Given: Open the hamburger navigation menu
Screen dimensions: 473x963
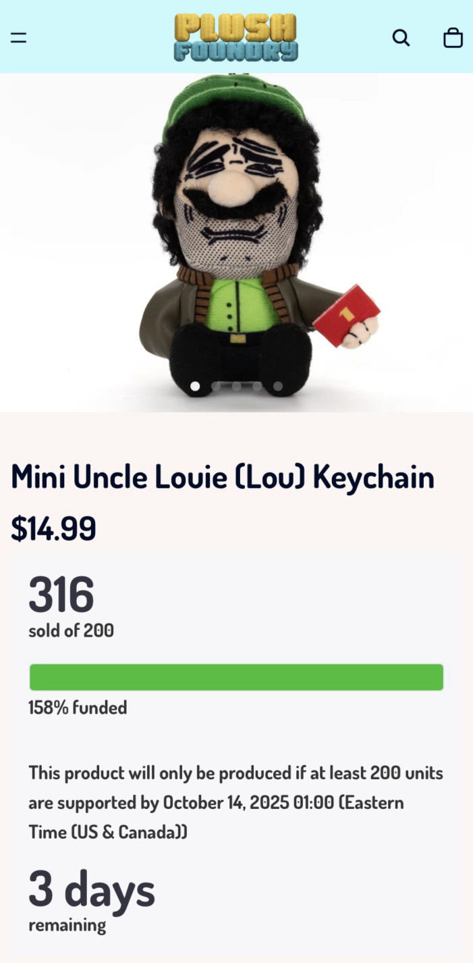Looking at the screenshot, I should click(x=18, y=38).
